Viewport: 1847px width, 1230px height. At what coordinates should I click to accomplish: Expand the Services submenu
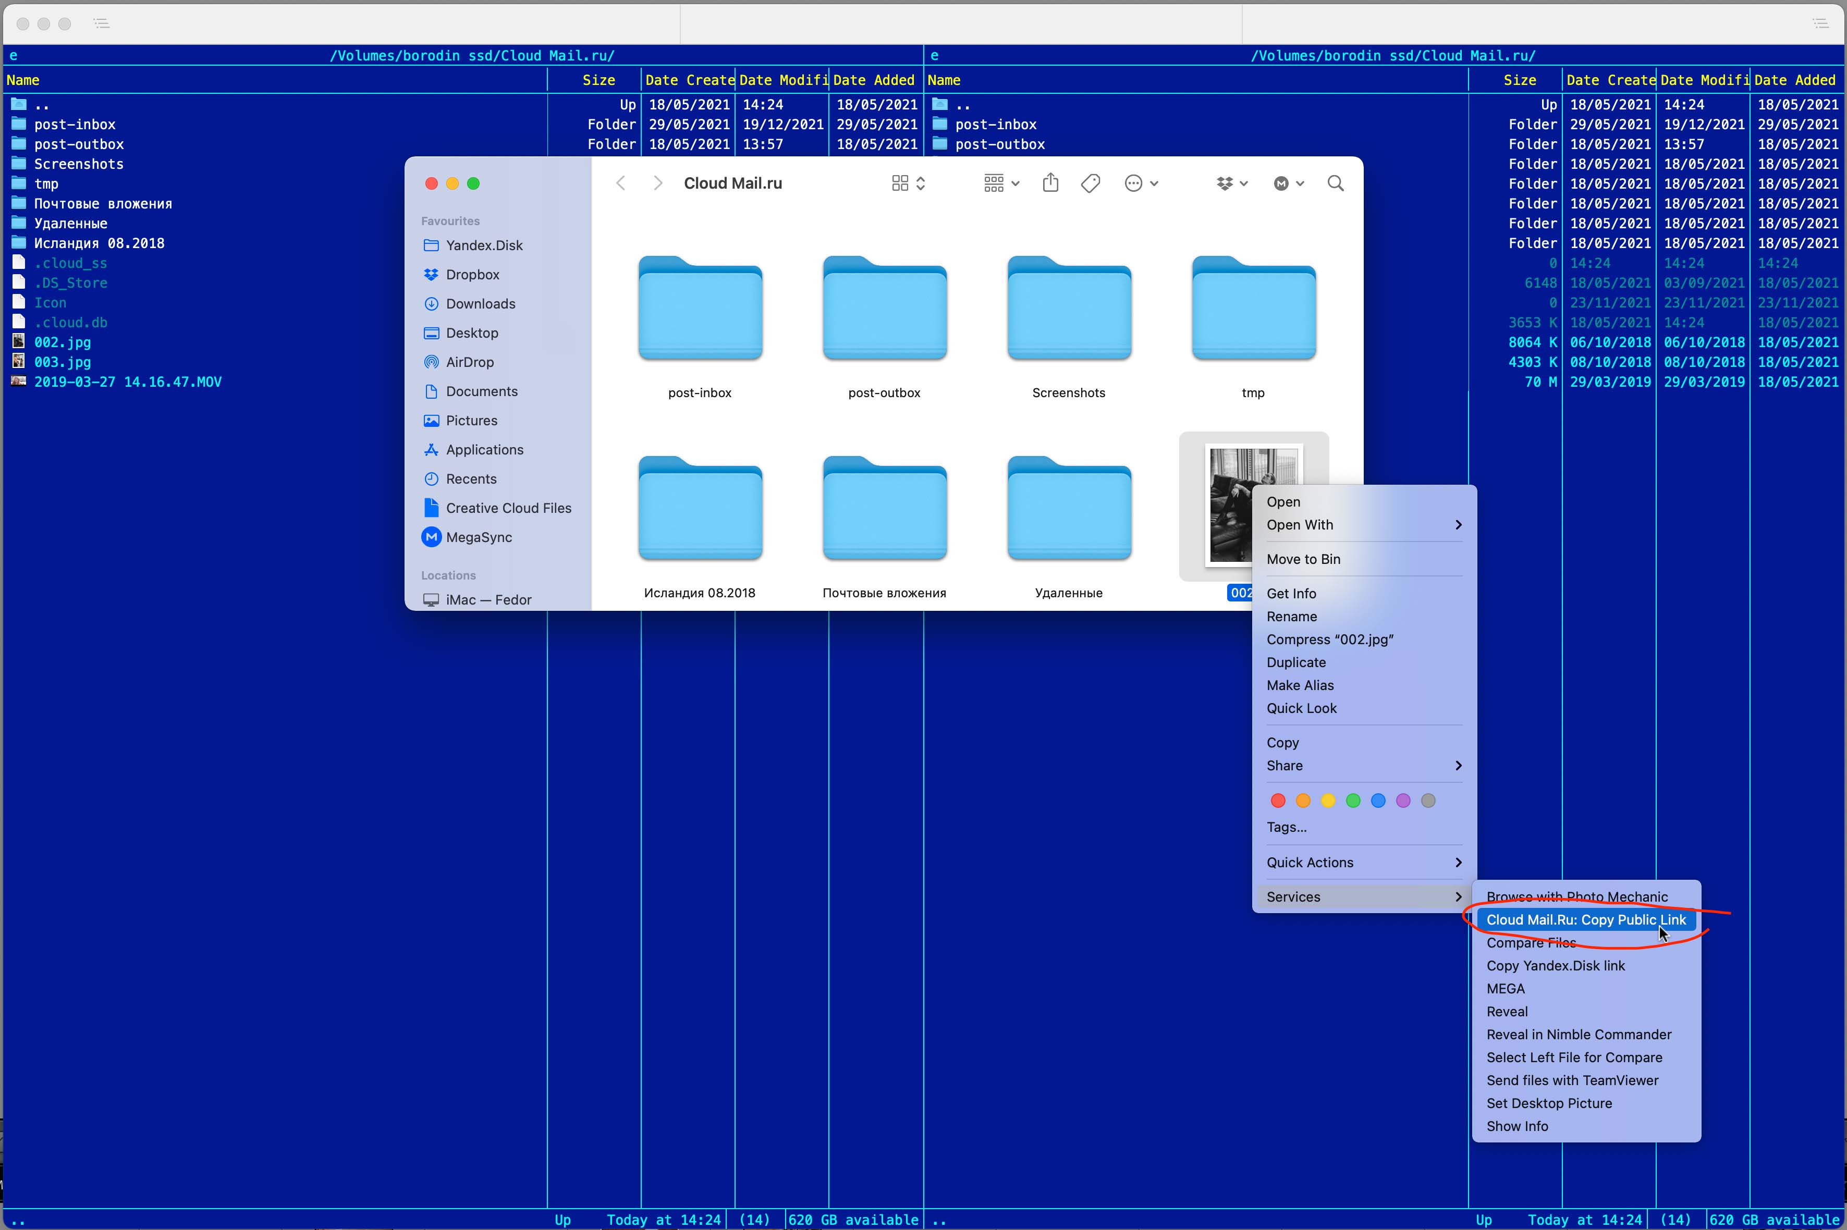[1364, 896]
